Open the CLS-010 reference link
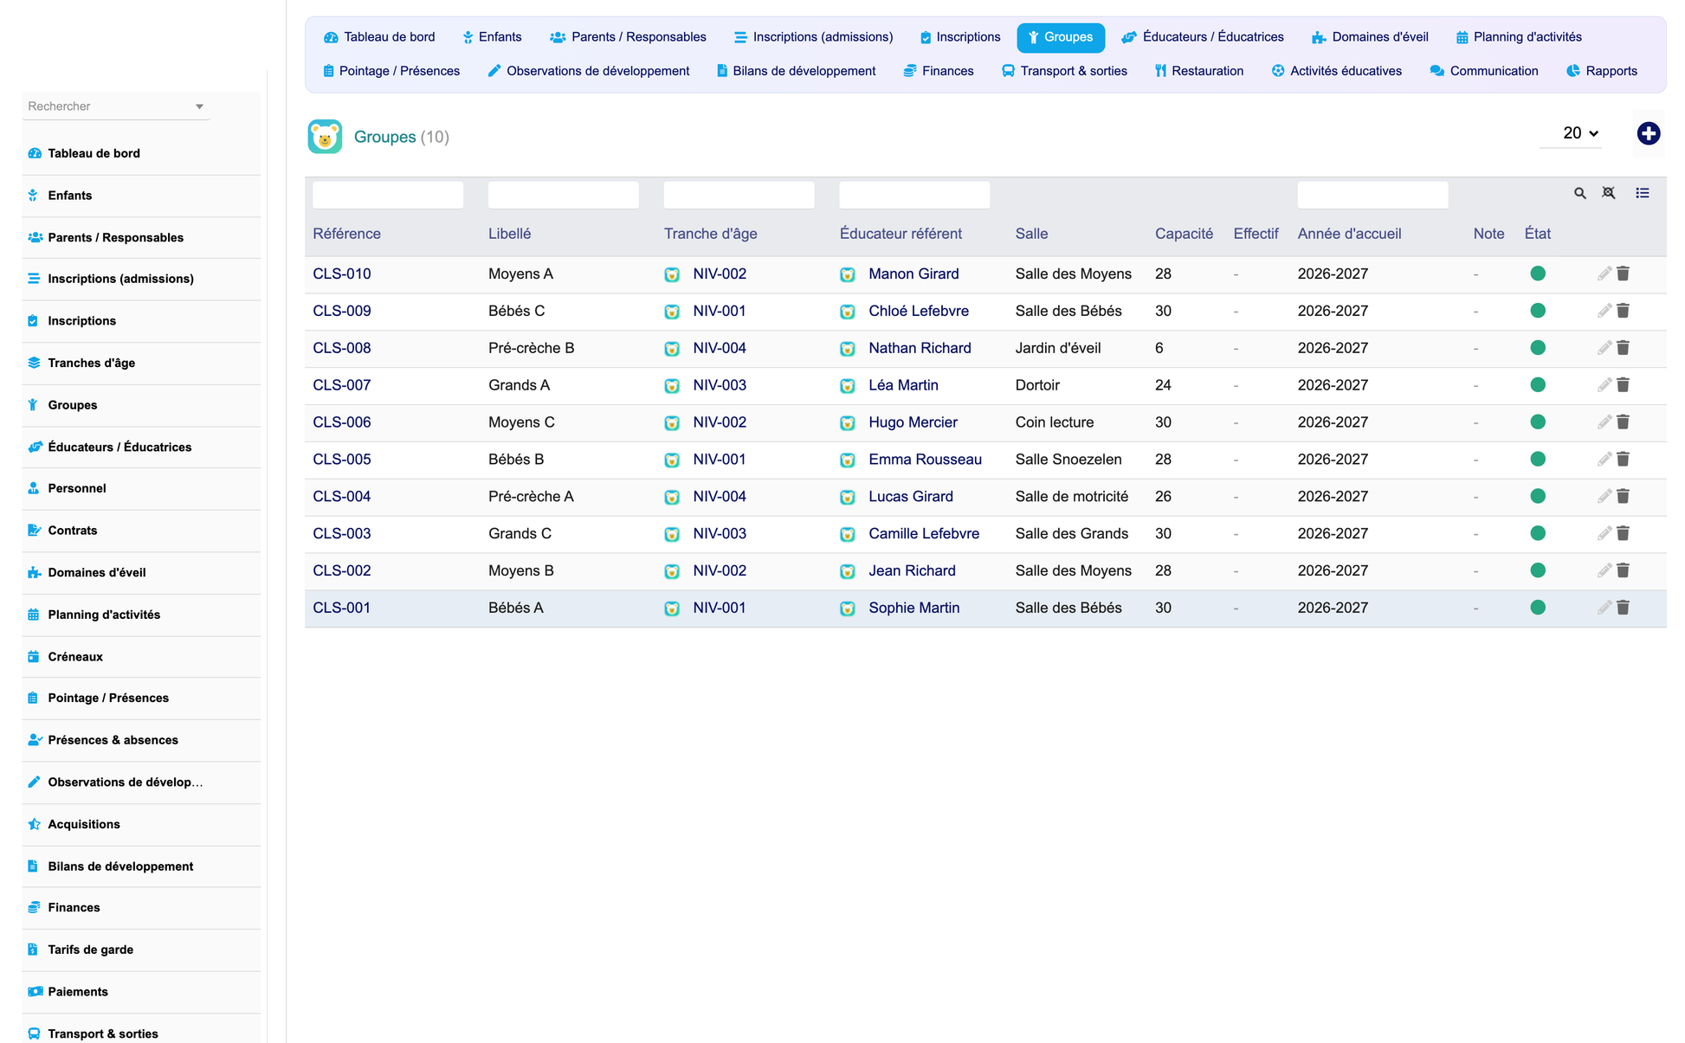The image size is (1685, 1043). click(x=342, y=274)
